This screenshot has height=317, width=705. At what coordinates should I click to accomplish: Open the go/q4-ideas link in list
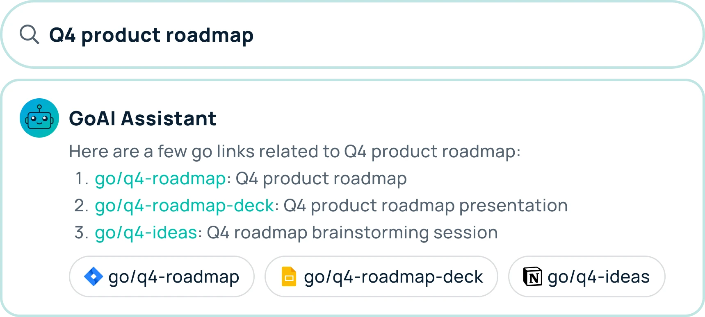(146, 233)
